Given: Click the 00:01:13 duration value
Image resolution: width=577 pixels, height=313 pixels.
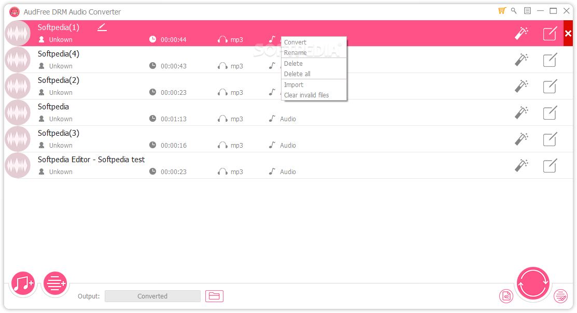Looking at the screenshot, I should (x=174, y=119).
